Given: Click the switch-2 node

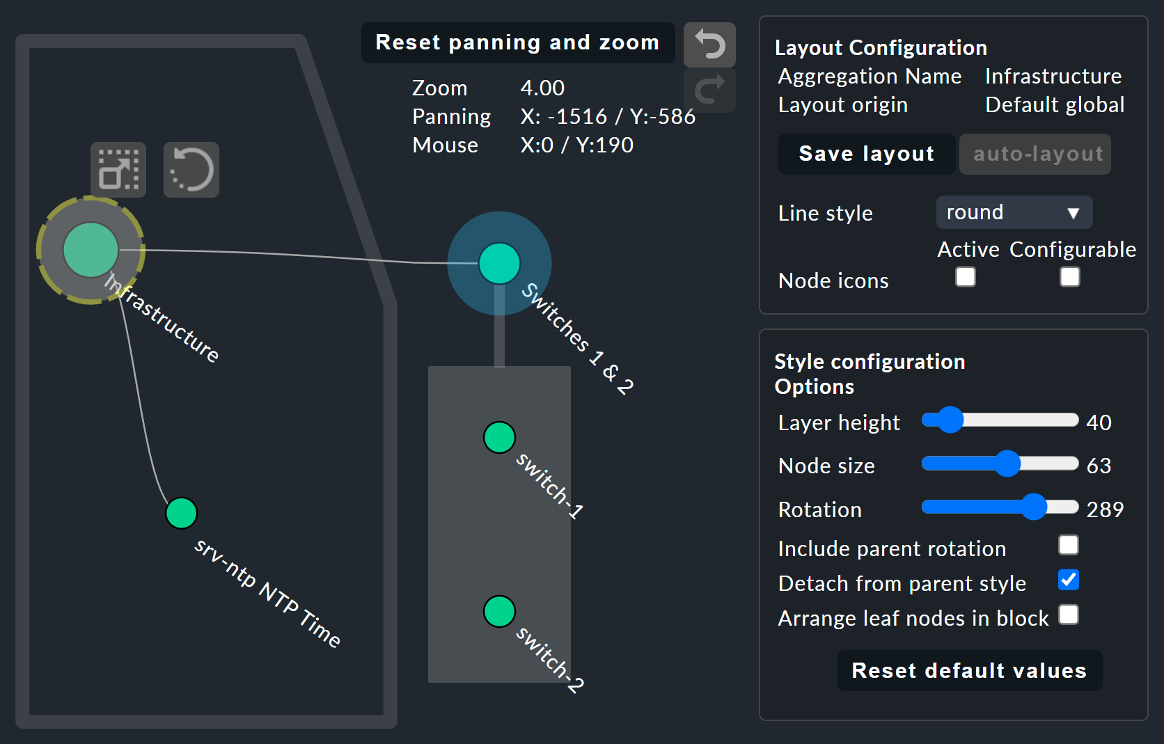Looking at the screenshot, I should point(498,611).
